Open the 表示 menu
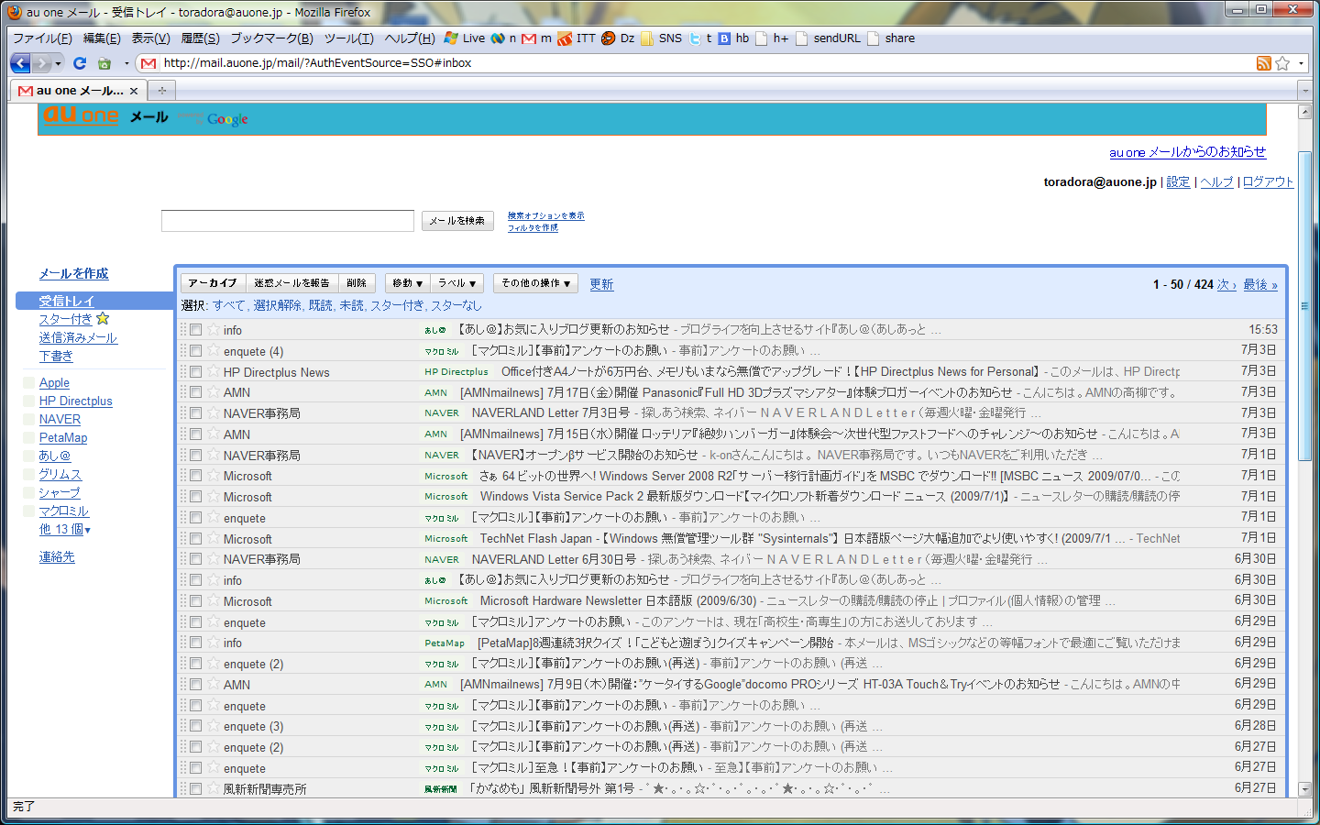1320x825 pixels. point(150,38)
